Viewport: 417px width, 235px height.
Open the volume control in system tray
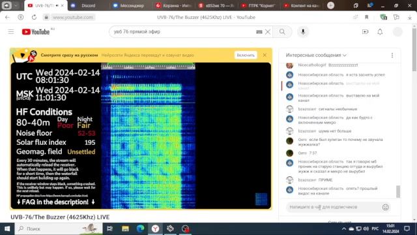point(366,228)
